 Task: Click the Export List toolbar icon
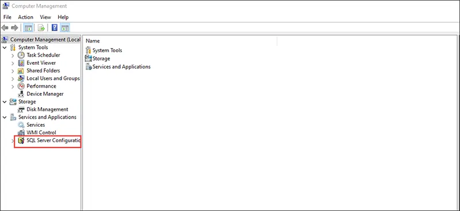(41, 28)
